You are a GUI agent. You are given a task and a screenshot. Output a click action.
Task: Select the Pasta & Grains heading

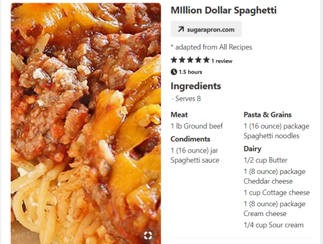click(267, 115)
